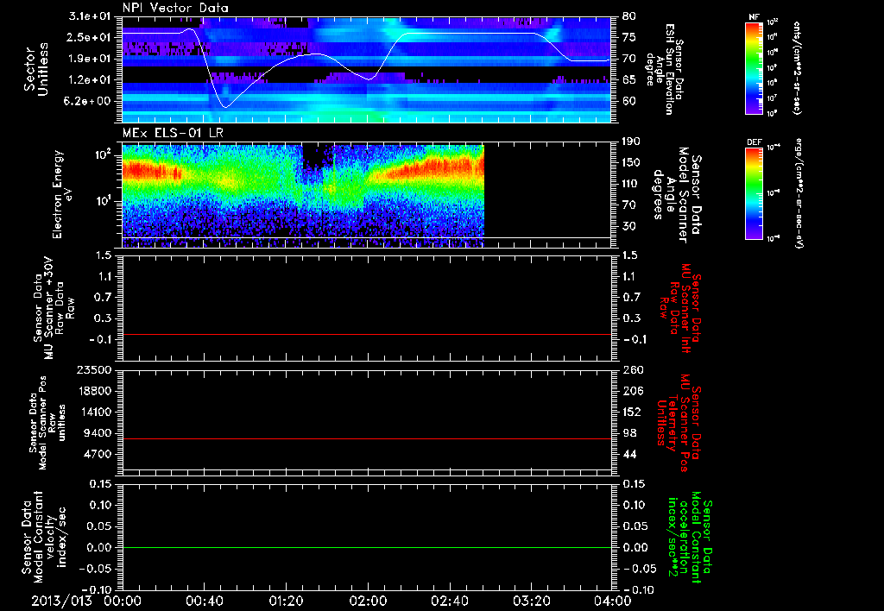
Task: Click the green Model Constant velocity line
Action: pyautogui.click(x=366, y=547)
